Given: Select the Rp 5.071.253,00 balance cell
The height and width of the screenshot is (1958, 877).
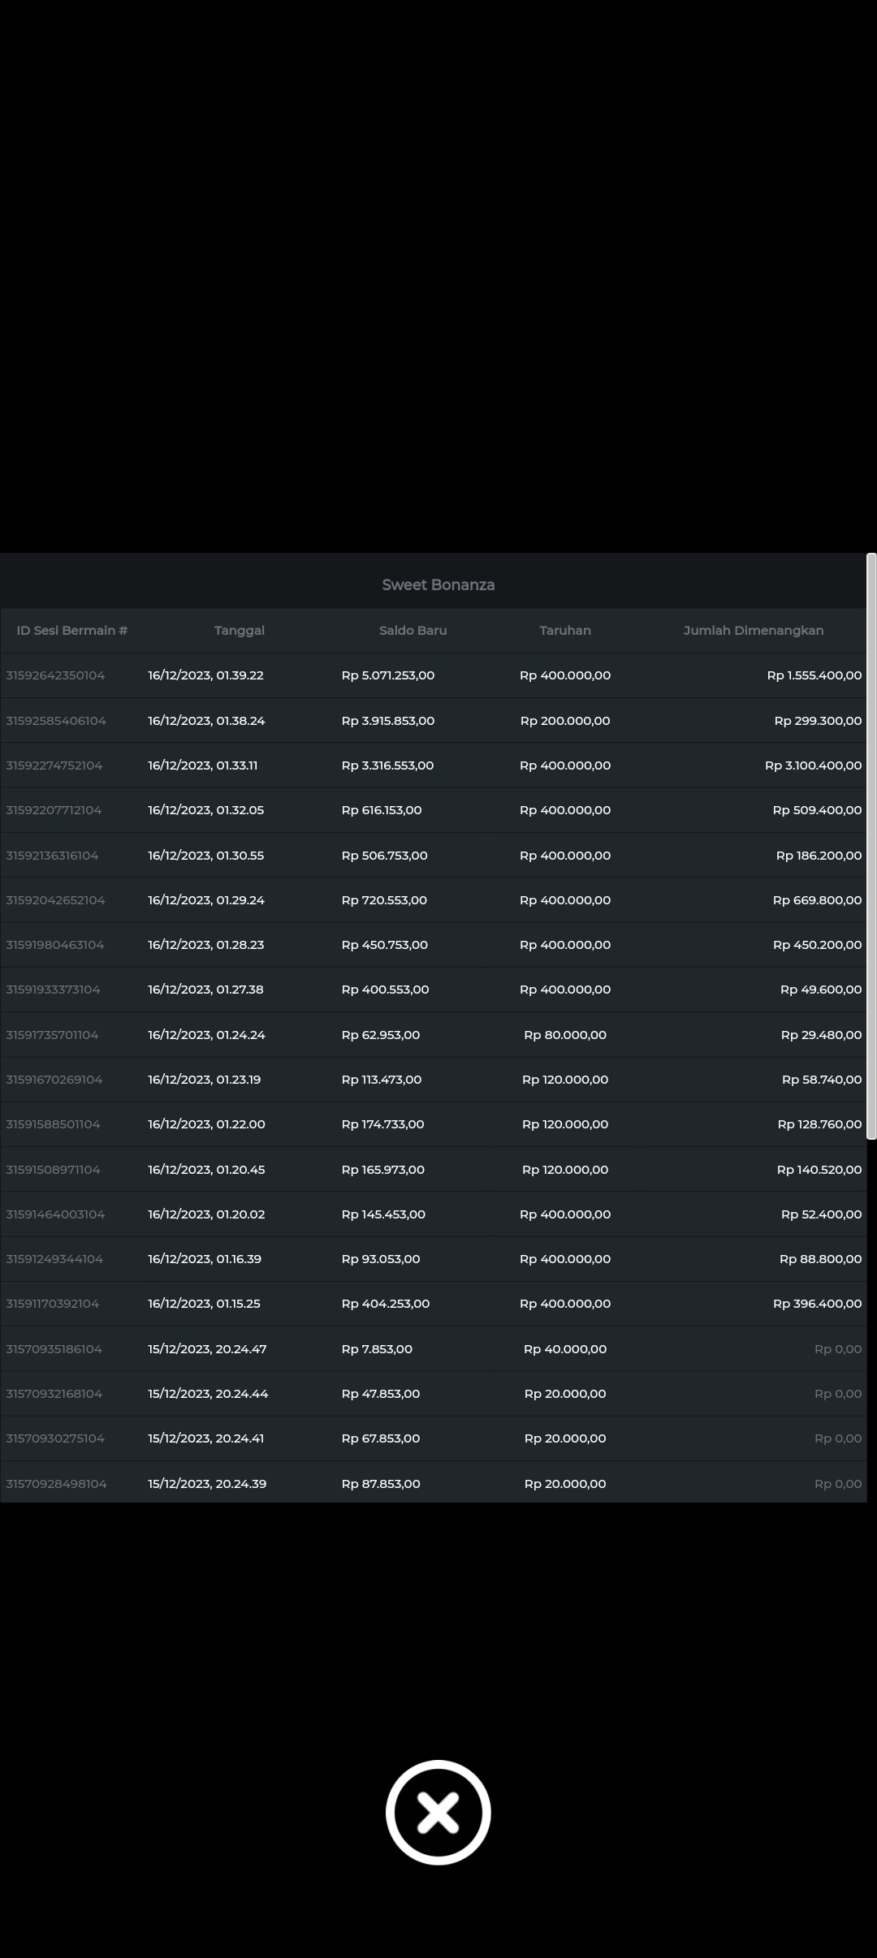Looking at the screenshot, I should coord(387,675).
